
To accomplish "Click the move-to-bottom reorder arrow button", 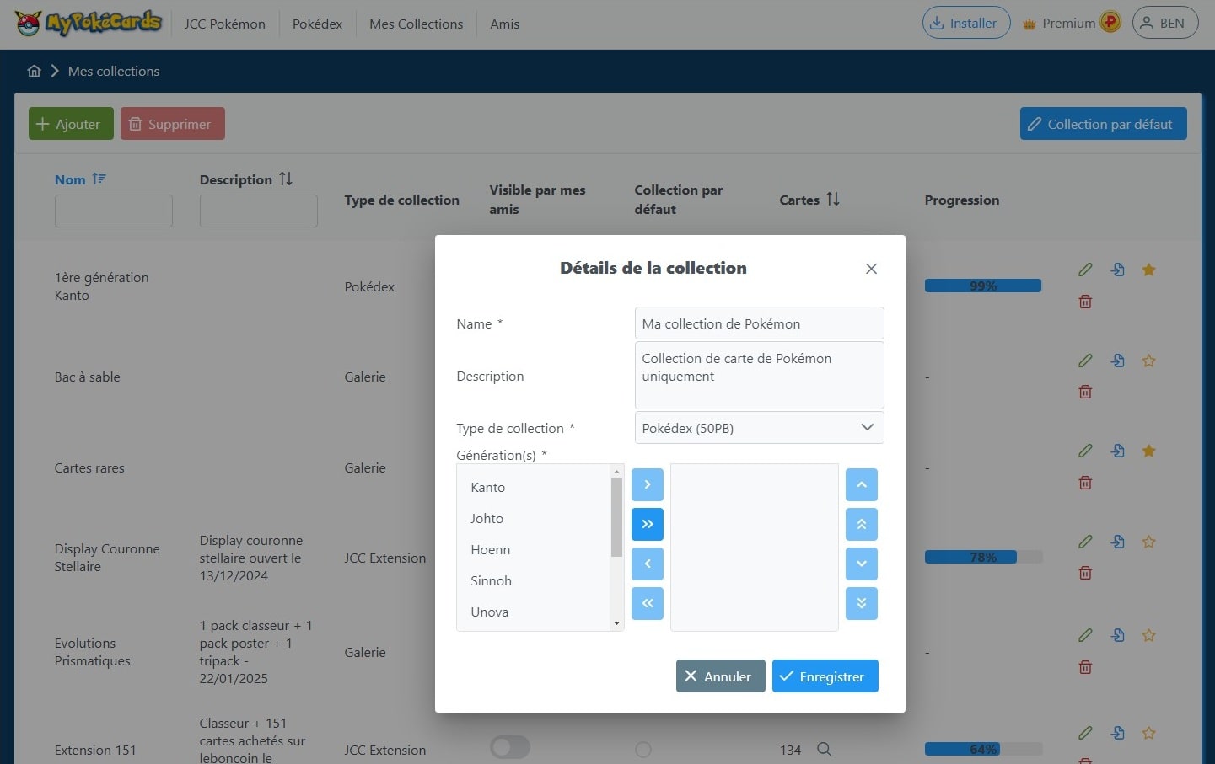I will click(x=861, y=603).
